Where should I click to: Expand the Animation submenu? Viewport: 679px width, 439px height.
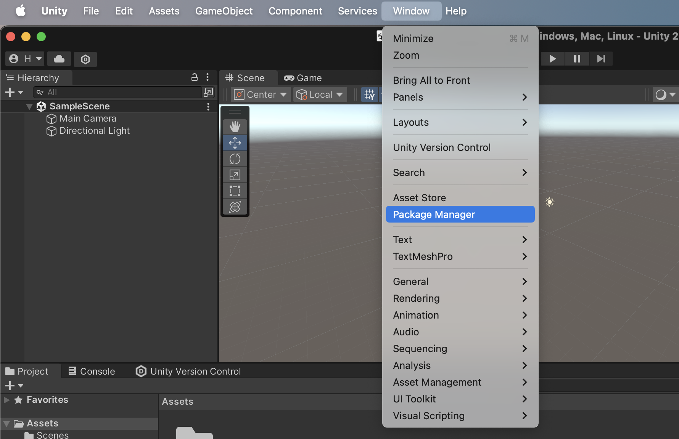(x=460, y=315)
